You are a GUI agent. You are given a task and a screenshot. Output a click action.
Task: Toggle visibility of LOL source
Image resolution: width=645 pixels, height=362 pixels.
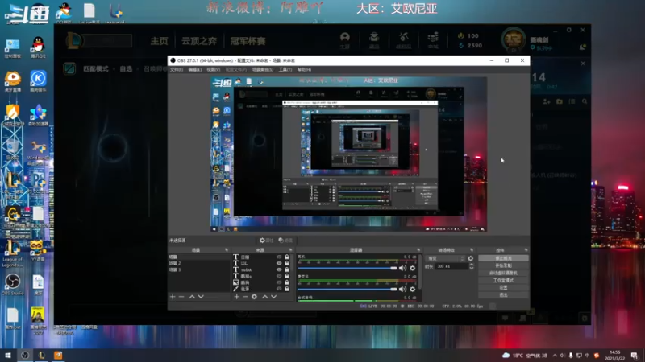279,264
